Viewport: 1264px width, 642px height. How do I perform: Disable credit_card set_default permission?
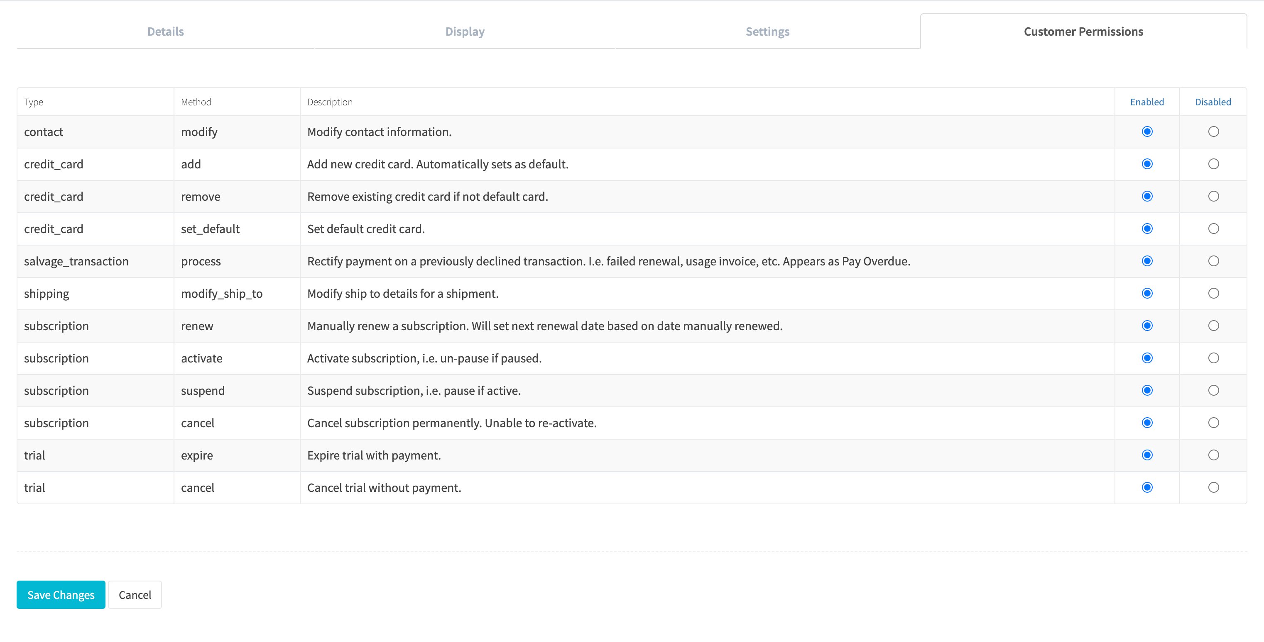click(x=1213, y=229)
